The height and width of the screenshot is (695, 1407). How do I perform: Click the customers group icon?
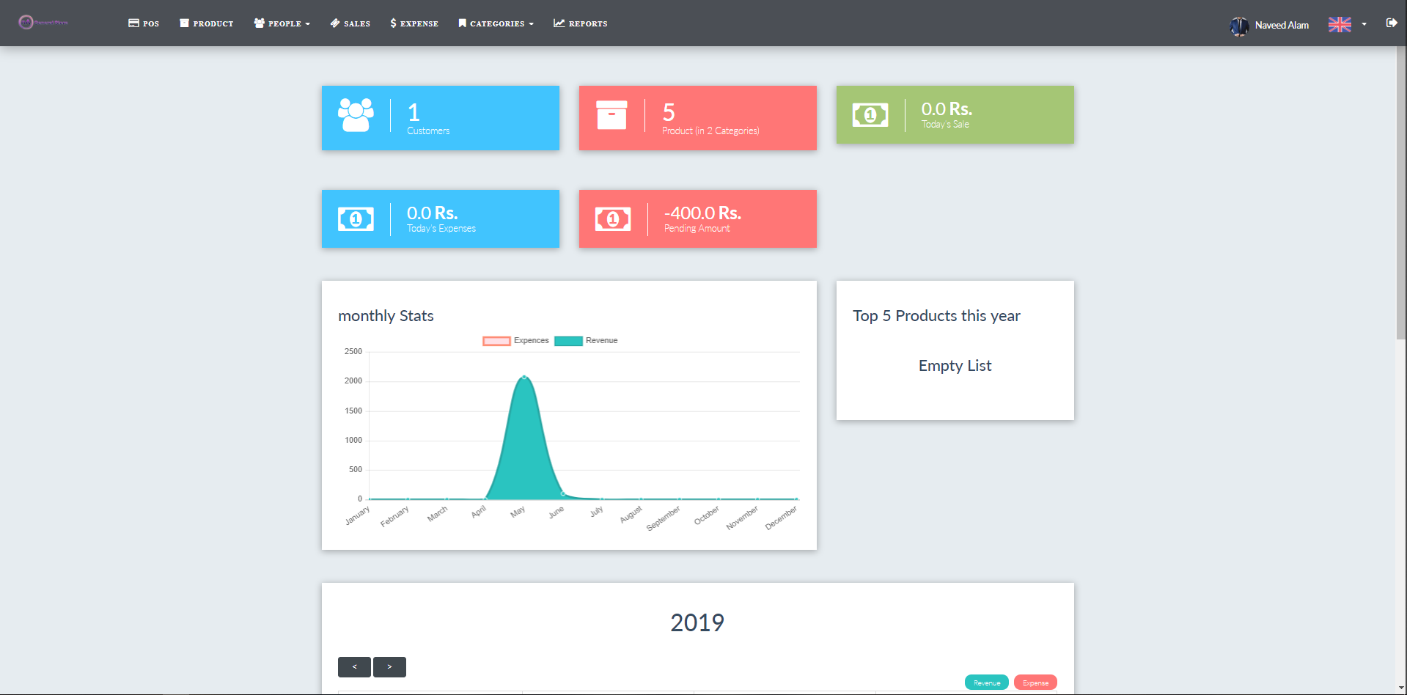tap(356, 115)
